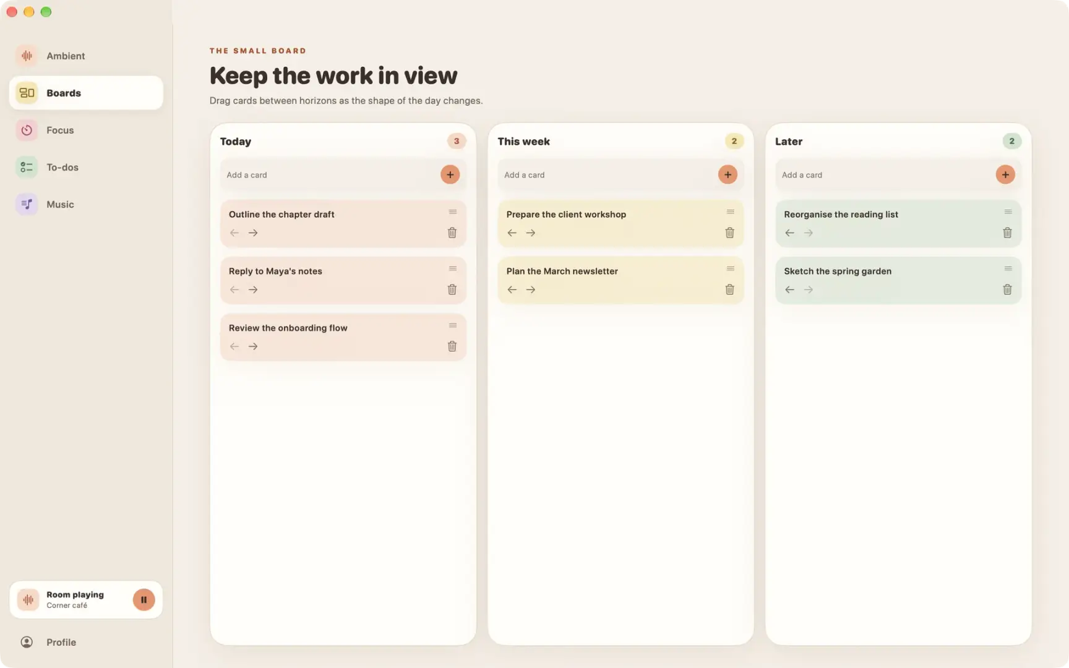Click the Room playing waveform icon

coord(28,599)
